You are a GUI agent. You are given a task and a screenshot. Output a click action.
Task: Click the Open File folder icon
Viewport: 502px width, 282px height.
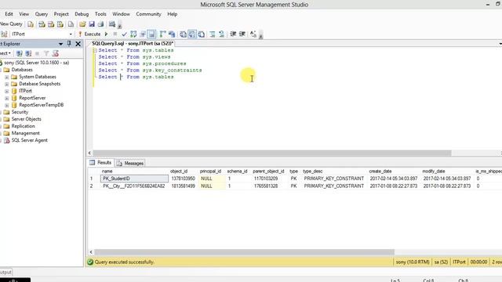click(x=82, y=24)
